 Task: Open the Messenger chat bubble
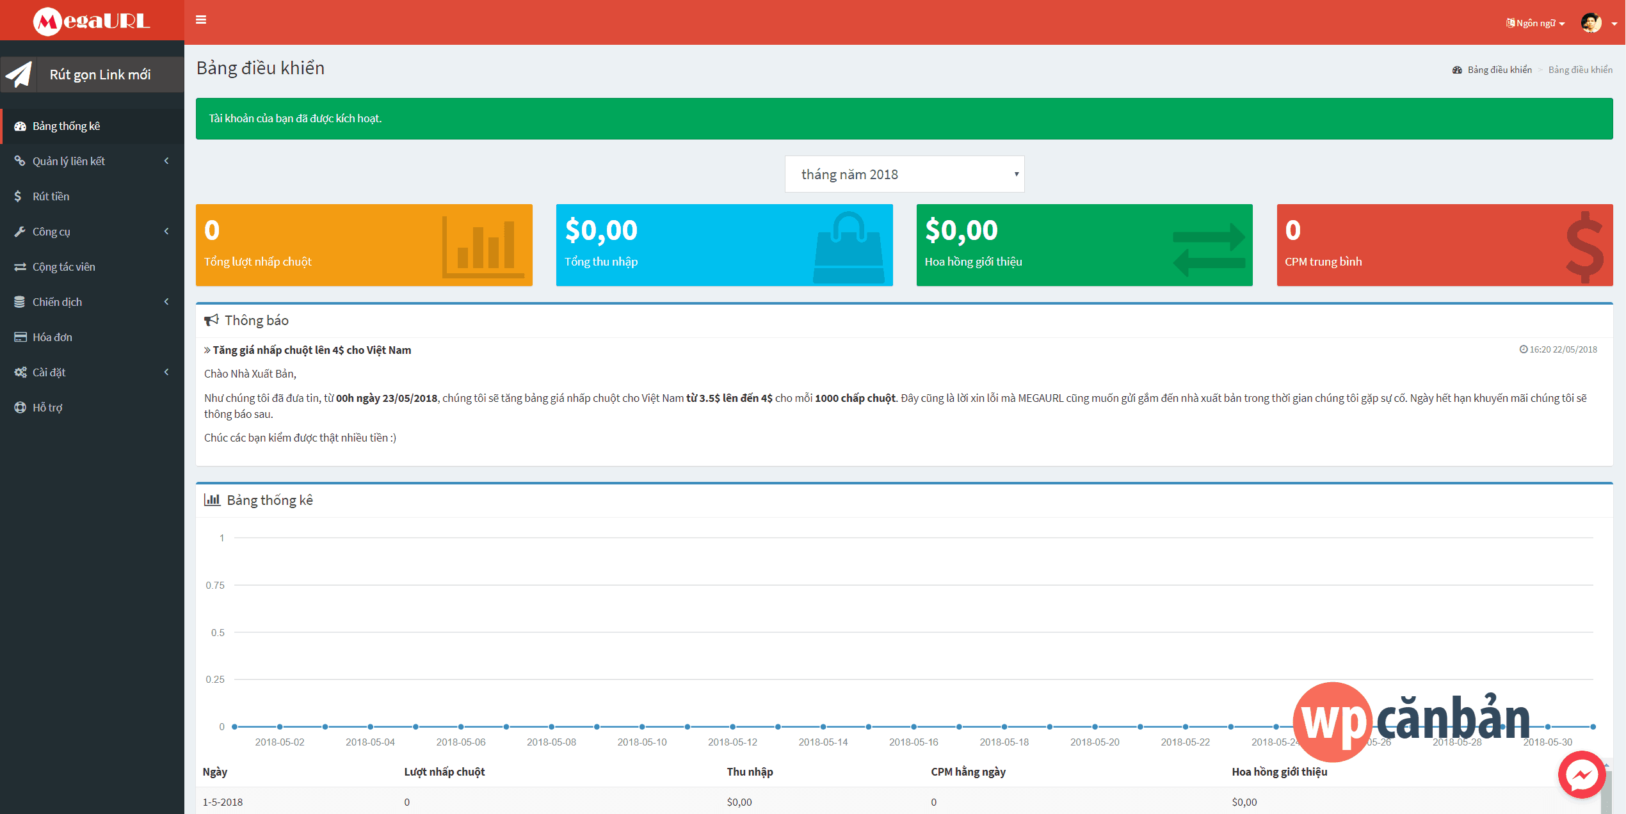click(x=1582, y=775)
